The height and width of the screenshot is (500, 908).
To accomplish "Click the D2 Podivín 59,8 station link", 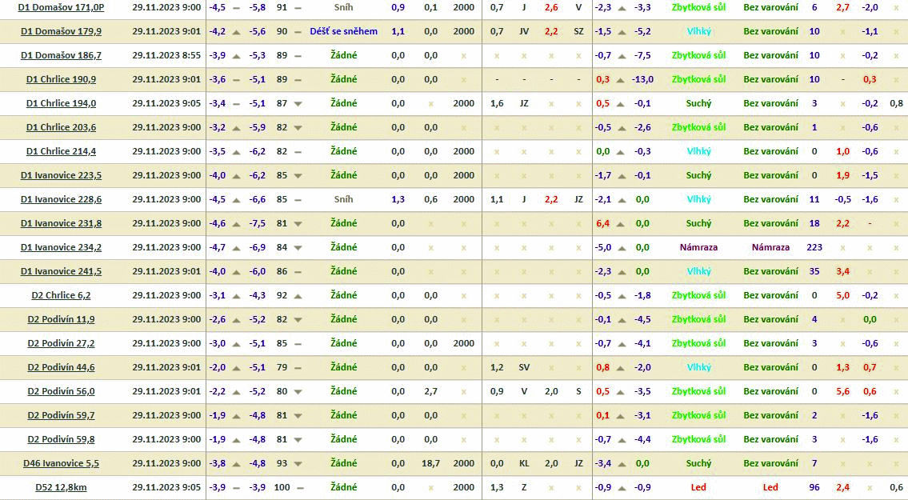I will point(61,439).
